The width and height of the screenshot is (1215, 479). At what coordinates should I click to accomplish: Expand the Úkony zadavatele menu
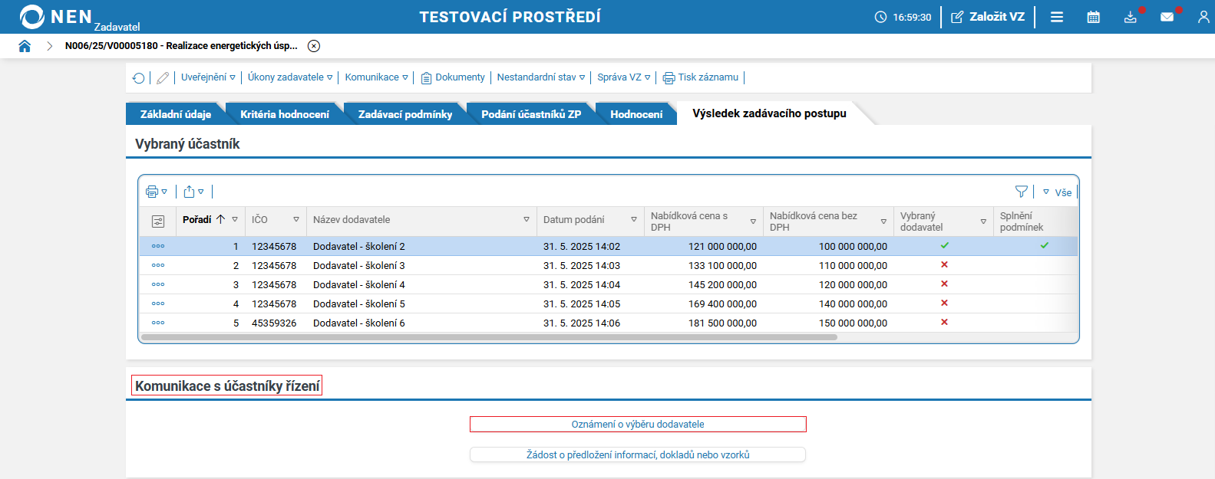[290, 77]
